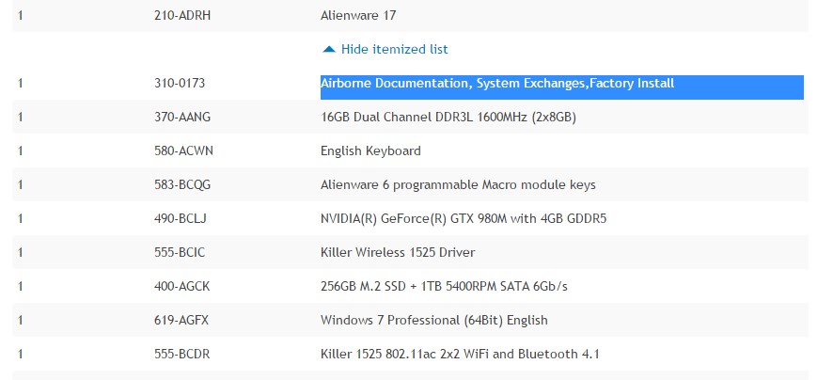Screen dimensions: 833x380
Task: Click part number 490-BCLJ
Action: [x=181, y=218]
